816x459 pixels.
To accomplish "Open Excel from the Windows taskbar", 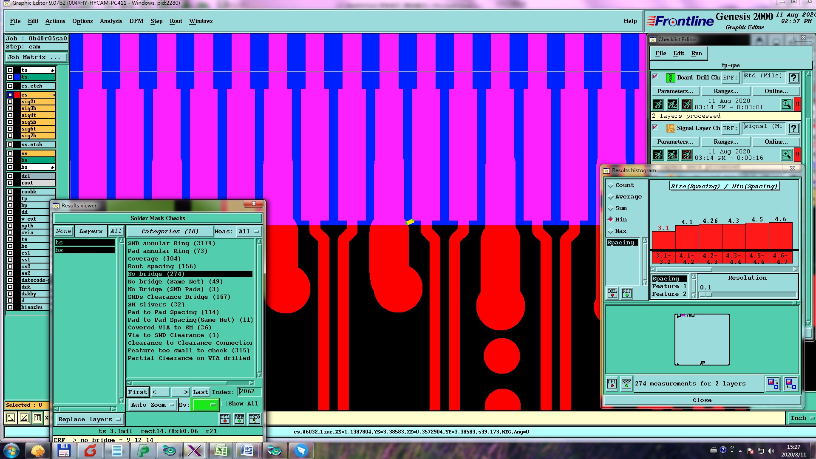I will (x=221, y=450).
